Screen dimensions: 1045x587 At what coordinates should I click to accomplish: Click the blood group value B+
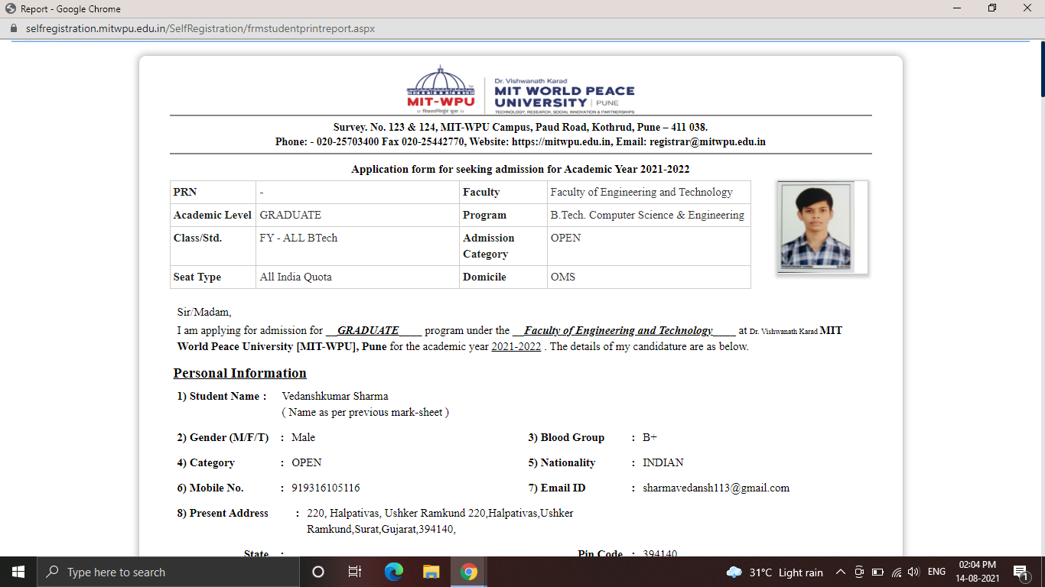[649, 437]
